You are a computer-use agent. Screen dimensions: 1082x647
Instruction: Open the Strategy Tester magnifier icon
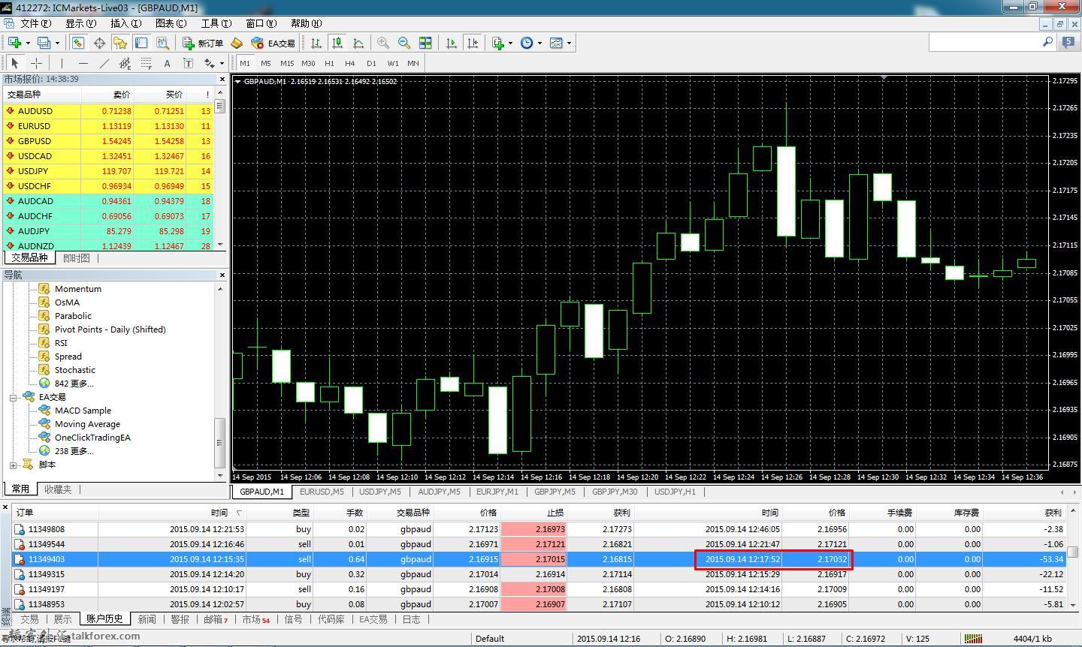coord(162,43)
